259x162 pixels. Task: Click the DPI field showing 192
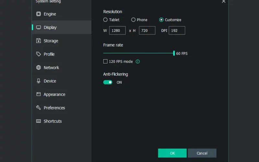click(177, 30)
